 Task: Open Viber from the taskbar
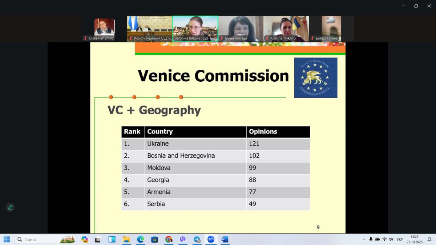click(183, 239)
